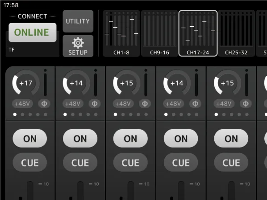267x200 pixels.
Task: Turn off the second channel ON button
Action: [80, 139]
